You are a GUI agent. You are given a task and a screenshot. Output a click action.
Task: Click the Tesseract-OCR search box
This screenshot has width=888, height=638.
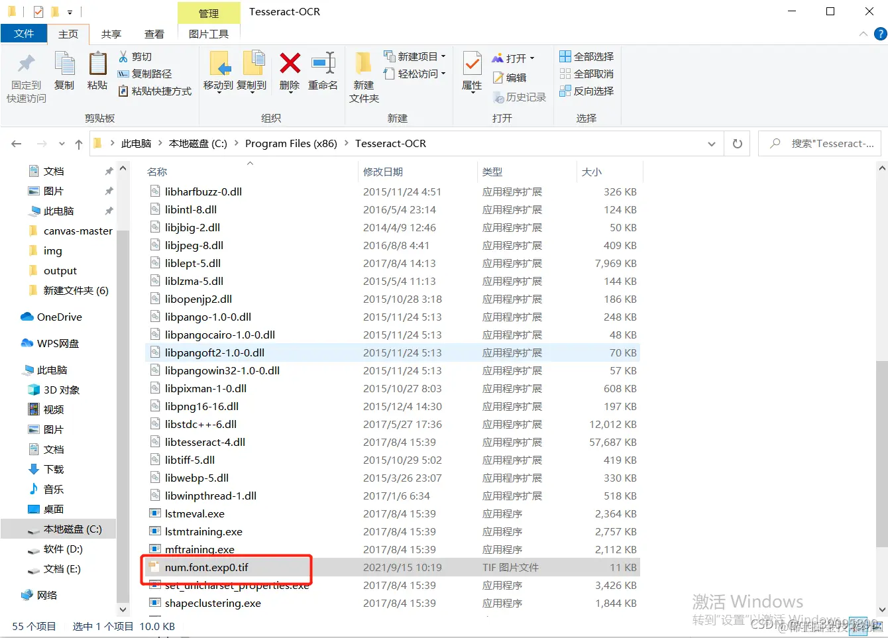(x=820, y=144)
